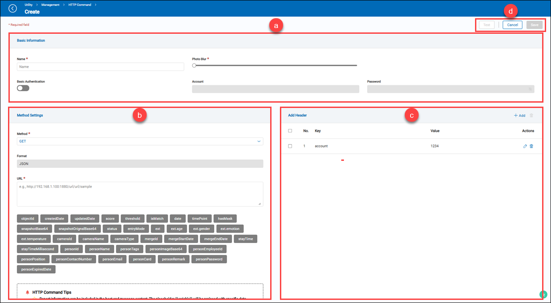Image resolution: width=551 pixels, height=303 pixels.
Task: Click the Photo Blur slider handle
Action: pos(194,65)
